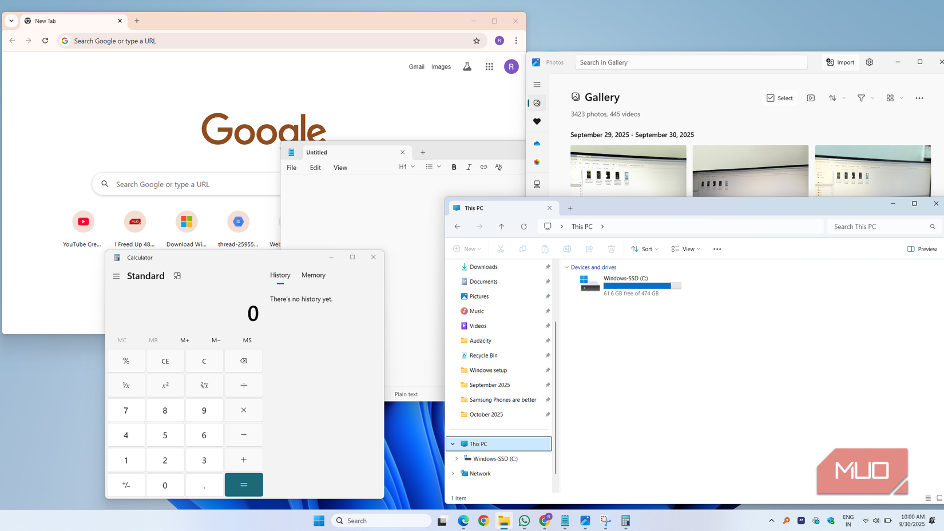The width and height of the screenshot is (944, 531).
Task: Open Google apps grid in Chrome
Action: pyautogui.click(x=489, y=67)
